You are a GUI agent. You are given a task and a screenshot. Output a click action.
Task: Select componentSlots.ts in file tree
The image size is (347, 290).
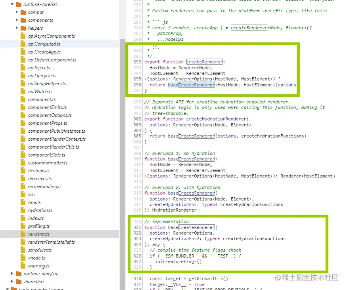(x=46, y=155)
